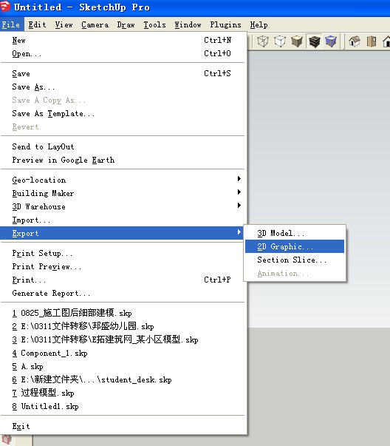This screenshot has height=446, width=390.
Task: Switch to Iso view house icon
Action: pyautogui.click(x=355, y=41)
